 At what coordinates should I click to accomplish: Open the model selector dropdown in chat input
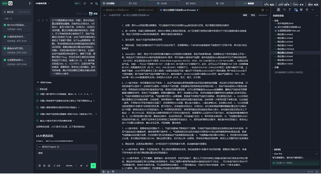point(72,166)
